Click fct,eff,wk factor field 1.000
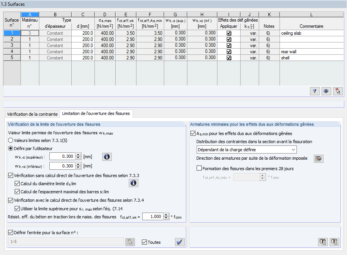Image resolution: width=347 pixels, height=255 pixels. click(x=153, y=216)
